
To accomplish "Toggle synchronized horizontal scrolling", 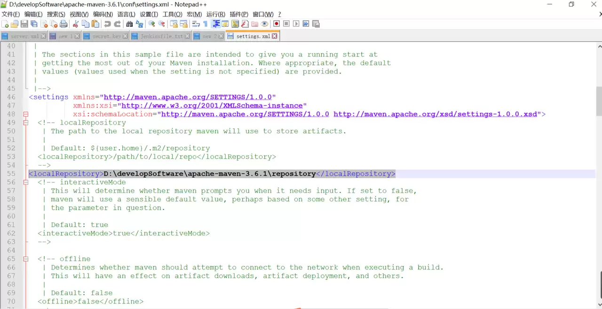I will point(184,24).
